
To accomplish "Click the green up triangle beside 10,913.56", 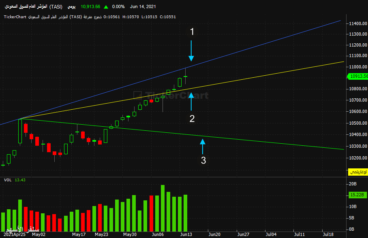I will [x=106, y=7].
